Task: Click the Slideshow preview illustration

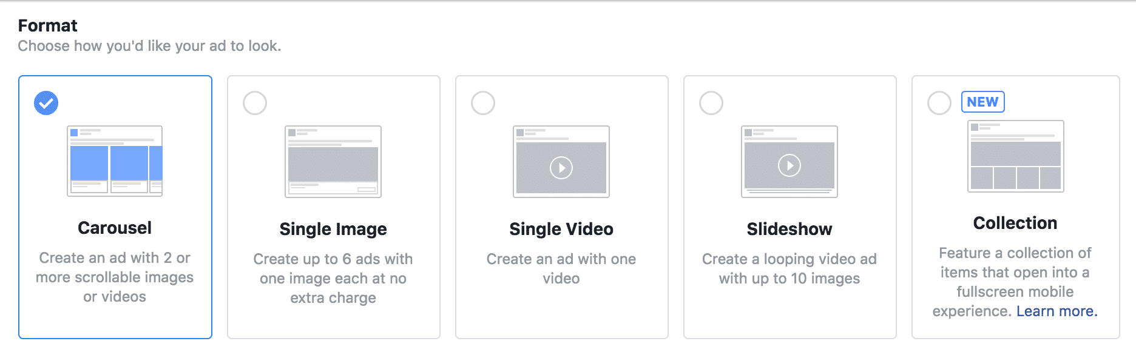Action: (x=789, y=162)
